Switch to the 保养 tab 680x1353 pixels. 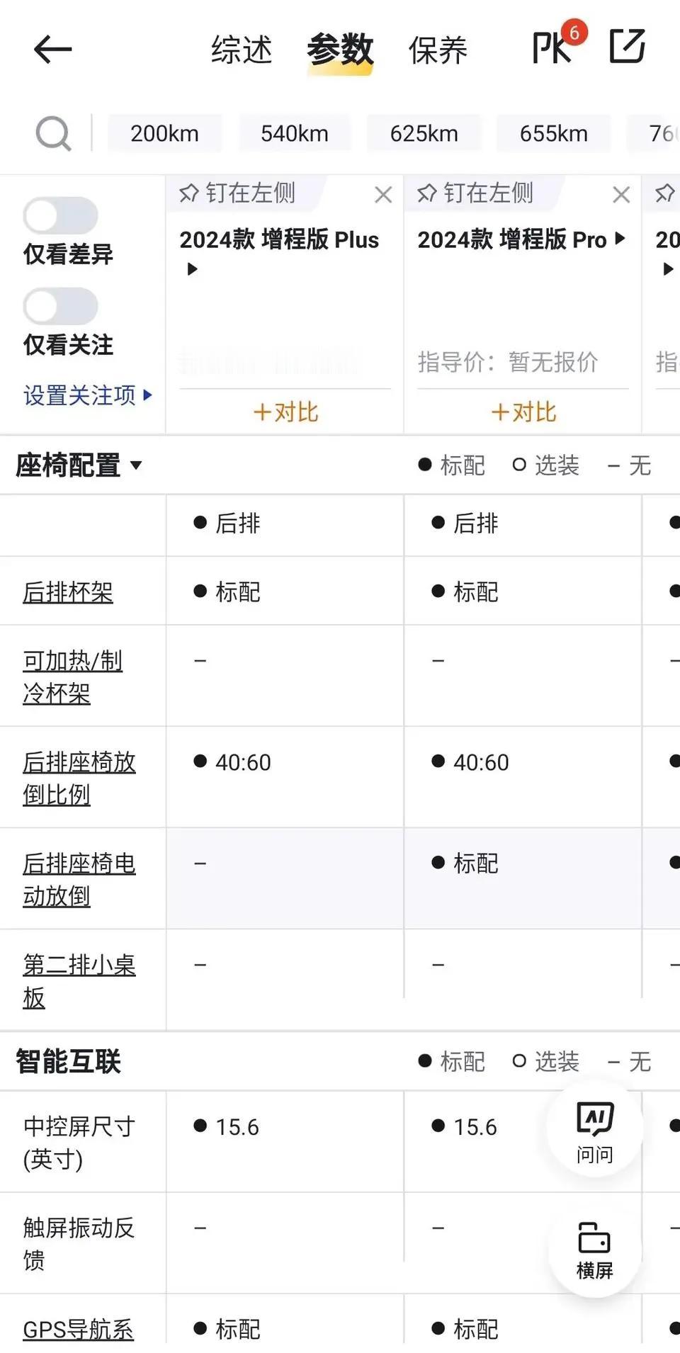[438, 50]
